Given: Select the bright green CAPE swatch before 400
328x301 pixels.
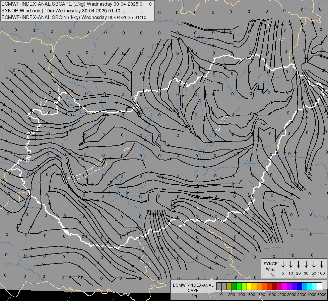Looking at the screenshot, I should (239, 286).
